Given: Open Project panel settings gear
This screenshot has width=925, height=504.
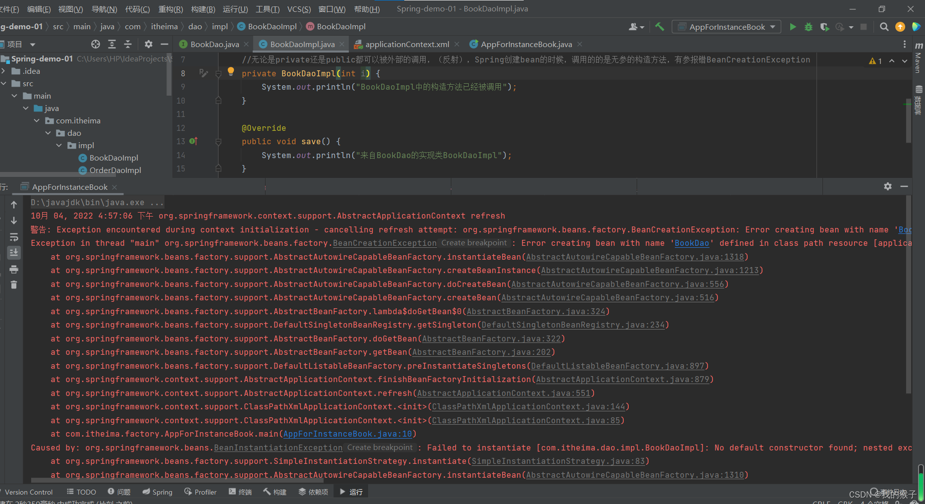Looking at the screenshot, I should 148,44.
